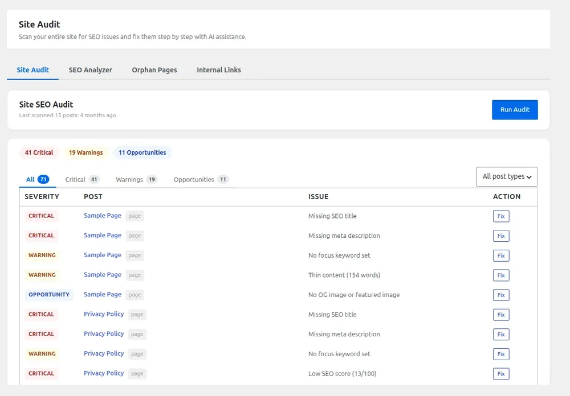The height and width of the screenshot is (396, 570).
Task: Click the 41 Critical summary badge
Action: tap(39, 152)
